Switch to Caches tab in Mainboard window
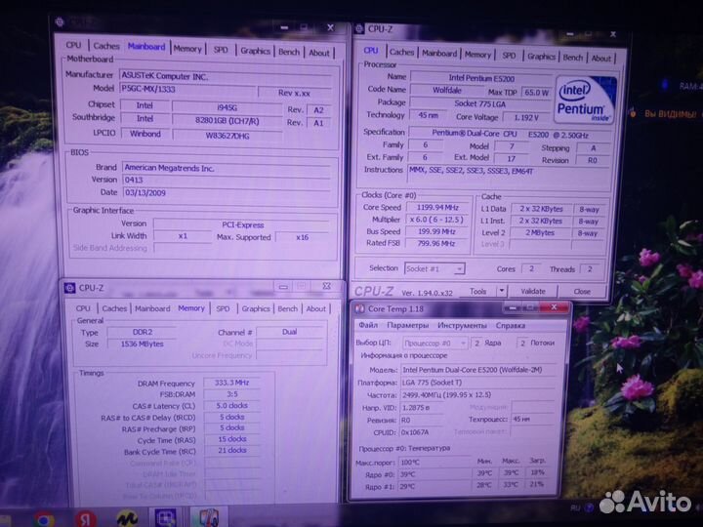This screenshot has height=527, width=703. tap(106, 46)
